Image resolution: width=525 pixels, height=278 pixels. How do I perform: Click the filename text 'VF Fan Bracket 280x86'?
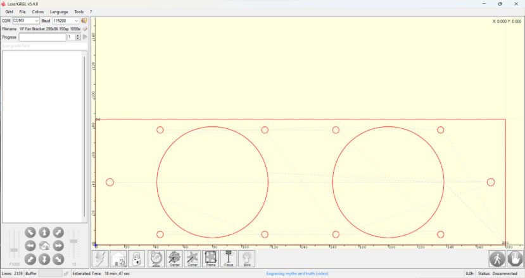click(39, 29)
